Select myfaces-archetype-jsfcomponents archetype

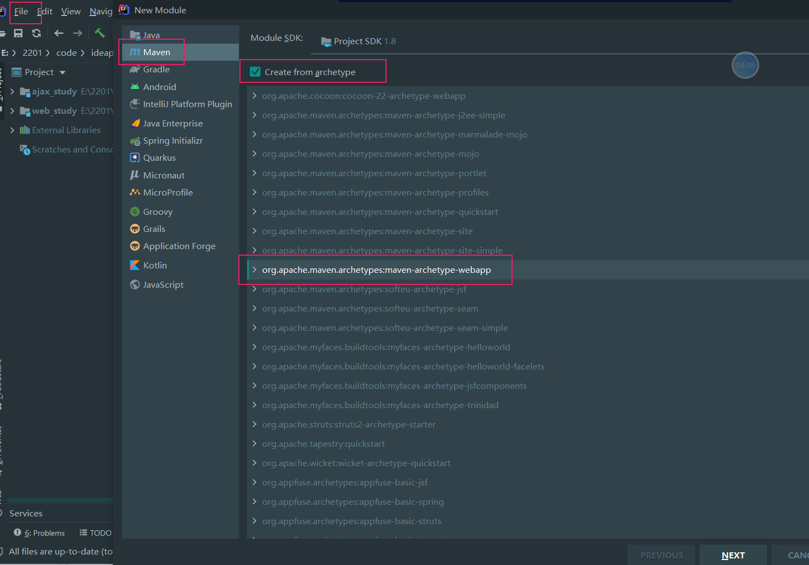(394, 386)
